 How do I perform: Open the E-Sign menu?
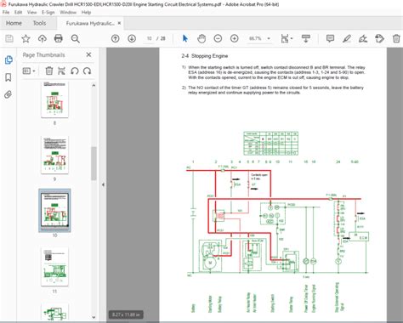[x=48, y=12]
